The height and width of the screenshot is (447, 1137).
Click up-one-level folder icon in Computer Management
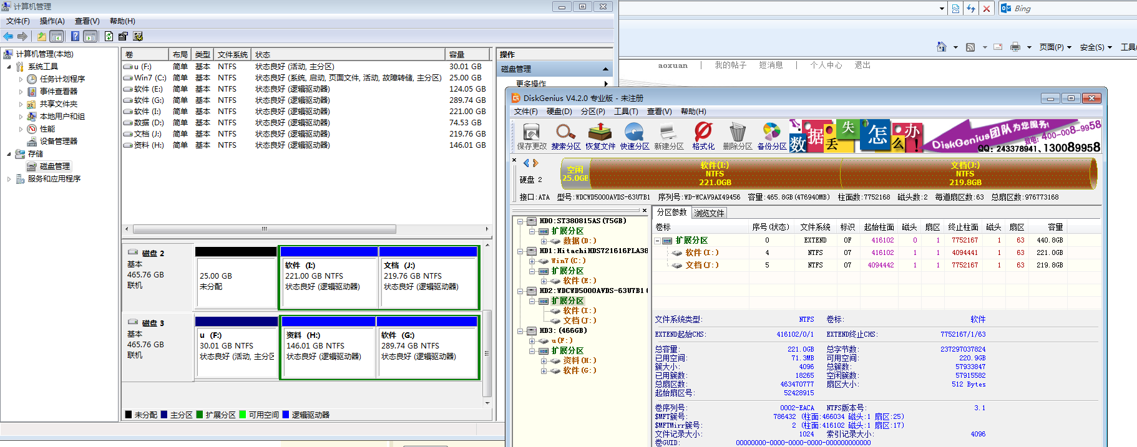click(41, 36)
